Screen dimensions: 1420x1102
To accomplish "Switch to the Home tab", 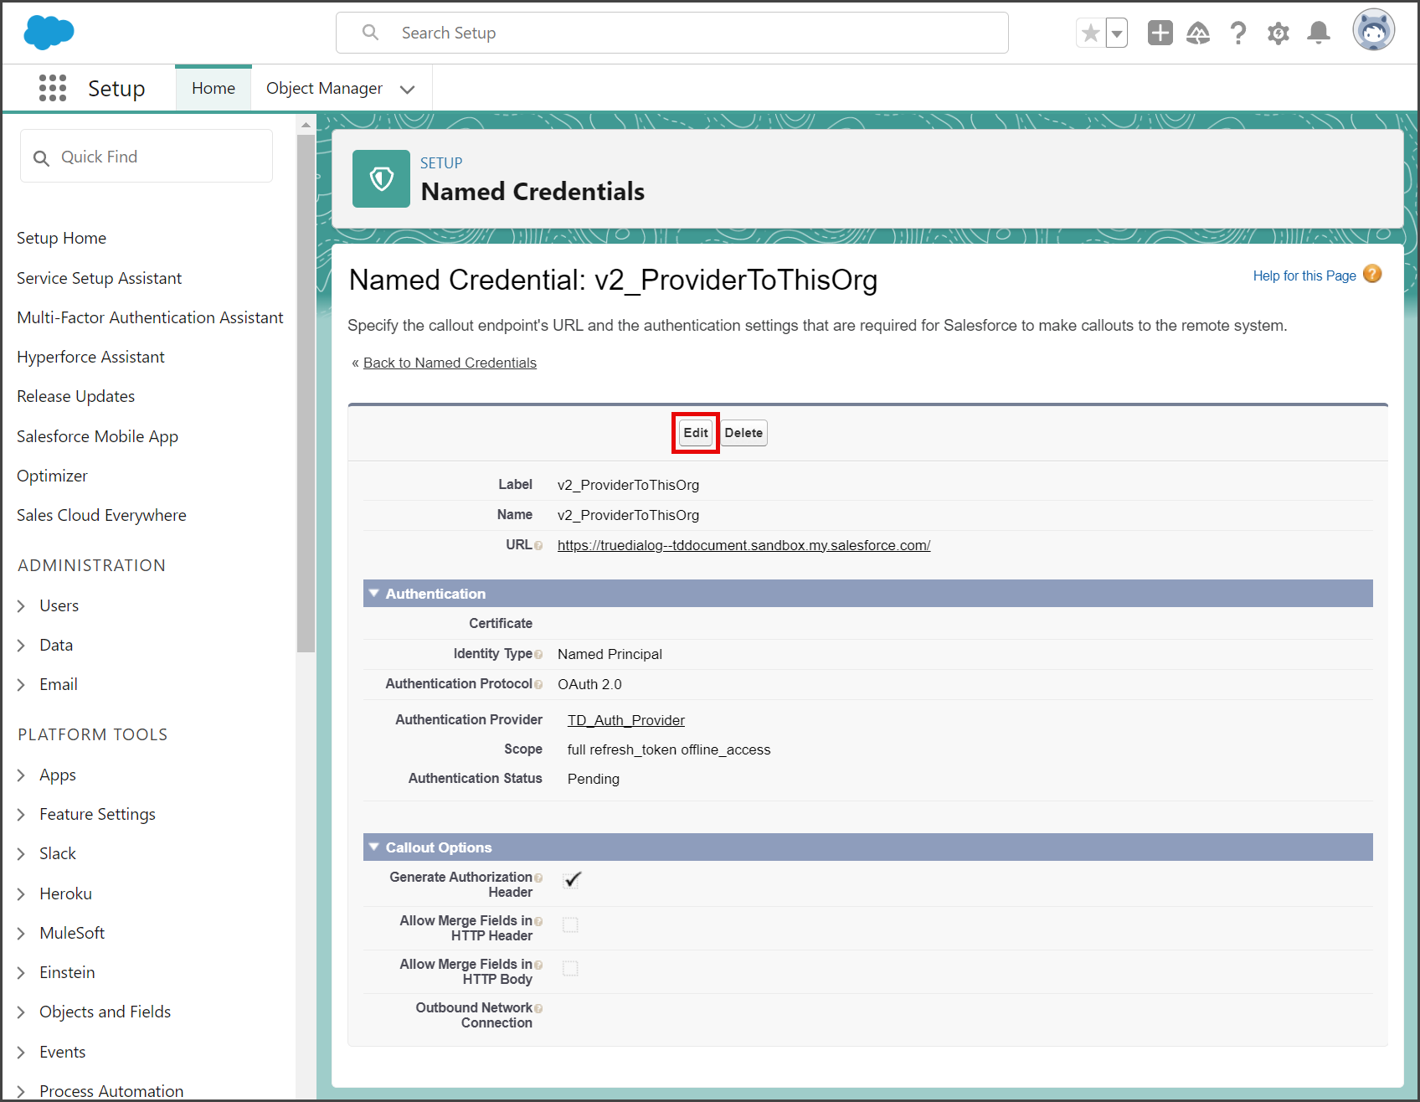I will point(214,88).
